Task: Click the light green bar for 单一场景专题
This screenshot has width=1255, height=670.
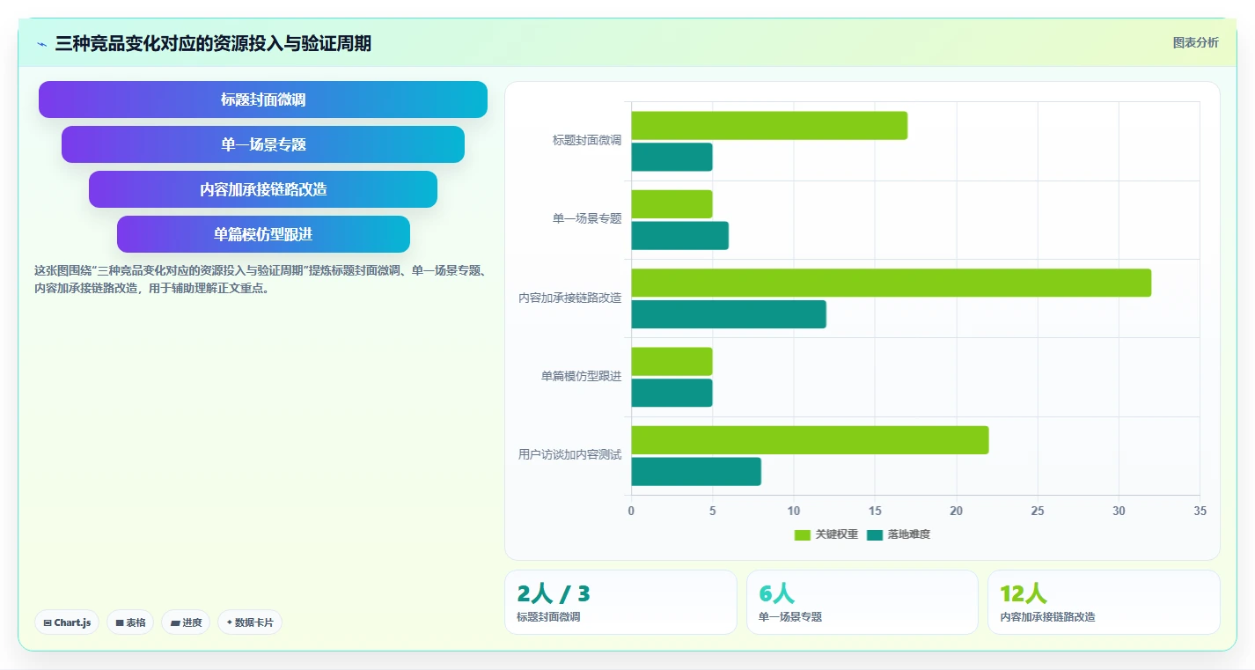Action: pyautogui.click(x=672, y=204)
